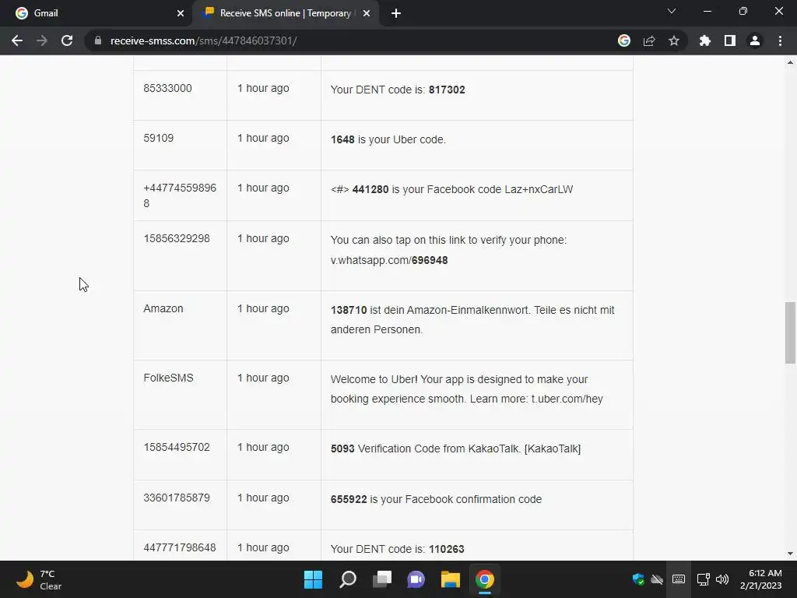Switch to the Gmail tab

(96, 13)
